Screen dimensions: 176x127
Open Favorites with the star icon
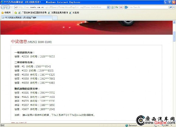click(x=6, y=13)
